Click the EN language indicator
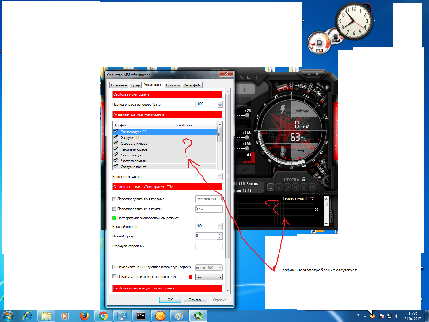Viewport: 429px width, 322px height. point(356,315)
